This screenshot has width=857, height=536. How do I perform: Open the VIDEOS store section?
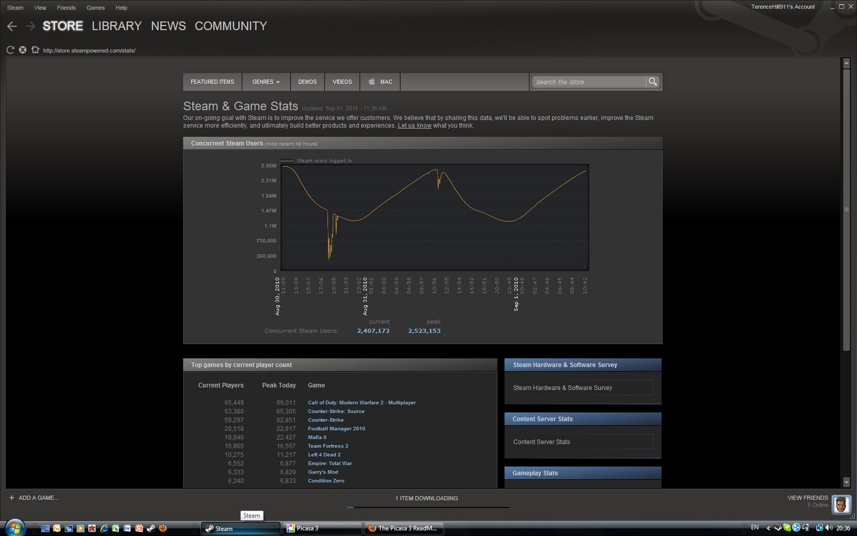pyautogui.click(x=342, y=81)
